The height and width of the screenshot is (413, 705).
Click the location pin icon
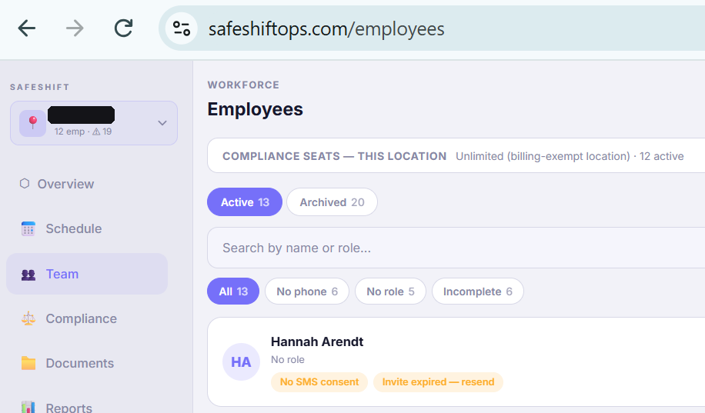[x=33, y=123]
